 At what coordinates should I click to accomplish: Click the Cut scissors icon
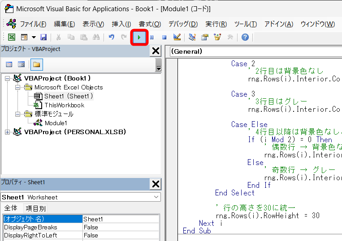[x=58, y=37]
